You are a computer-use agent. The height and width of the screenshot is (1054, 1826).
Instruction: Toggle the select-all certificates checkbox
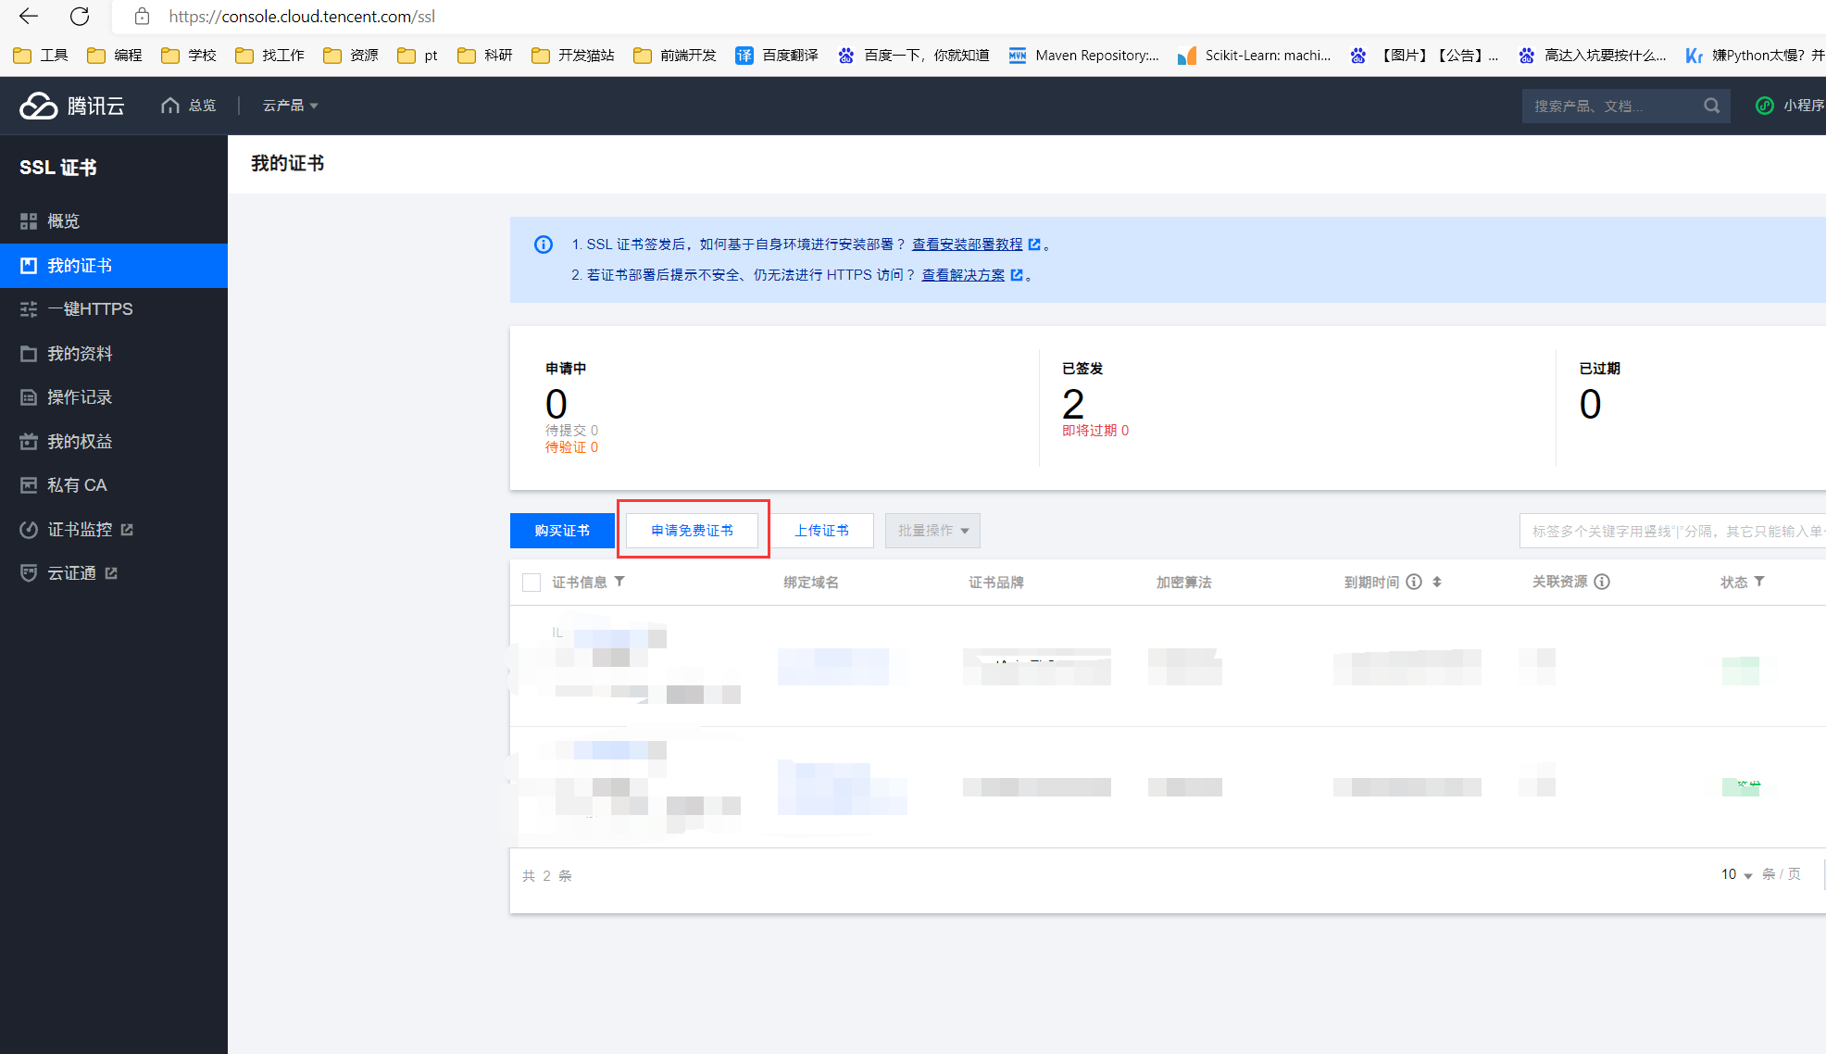532,583
